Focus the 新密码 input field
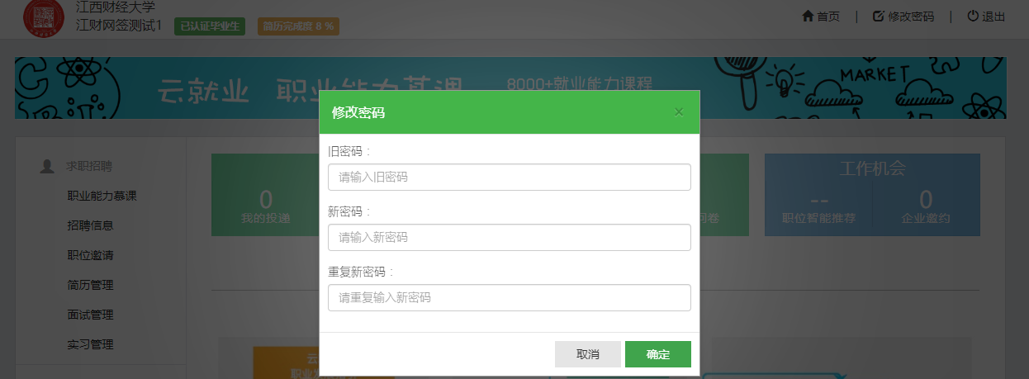This screenshot has height=379, width=1029. tap(509, 237)
